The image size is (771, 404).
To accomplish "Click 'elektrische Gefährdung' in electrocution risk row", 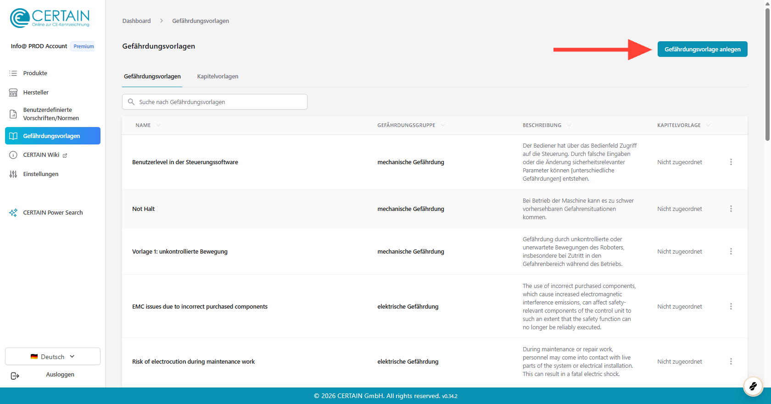I will pos(408,362).
